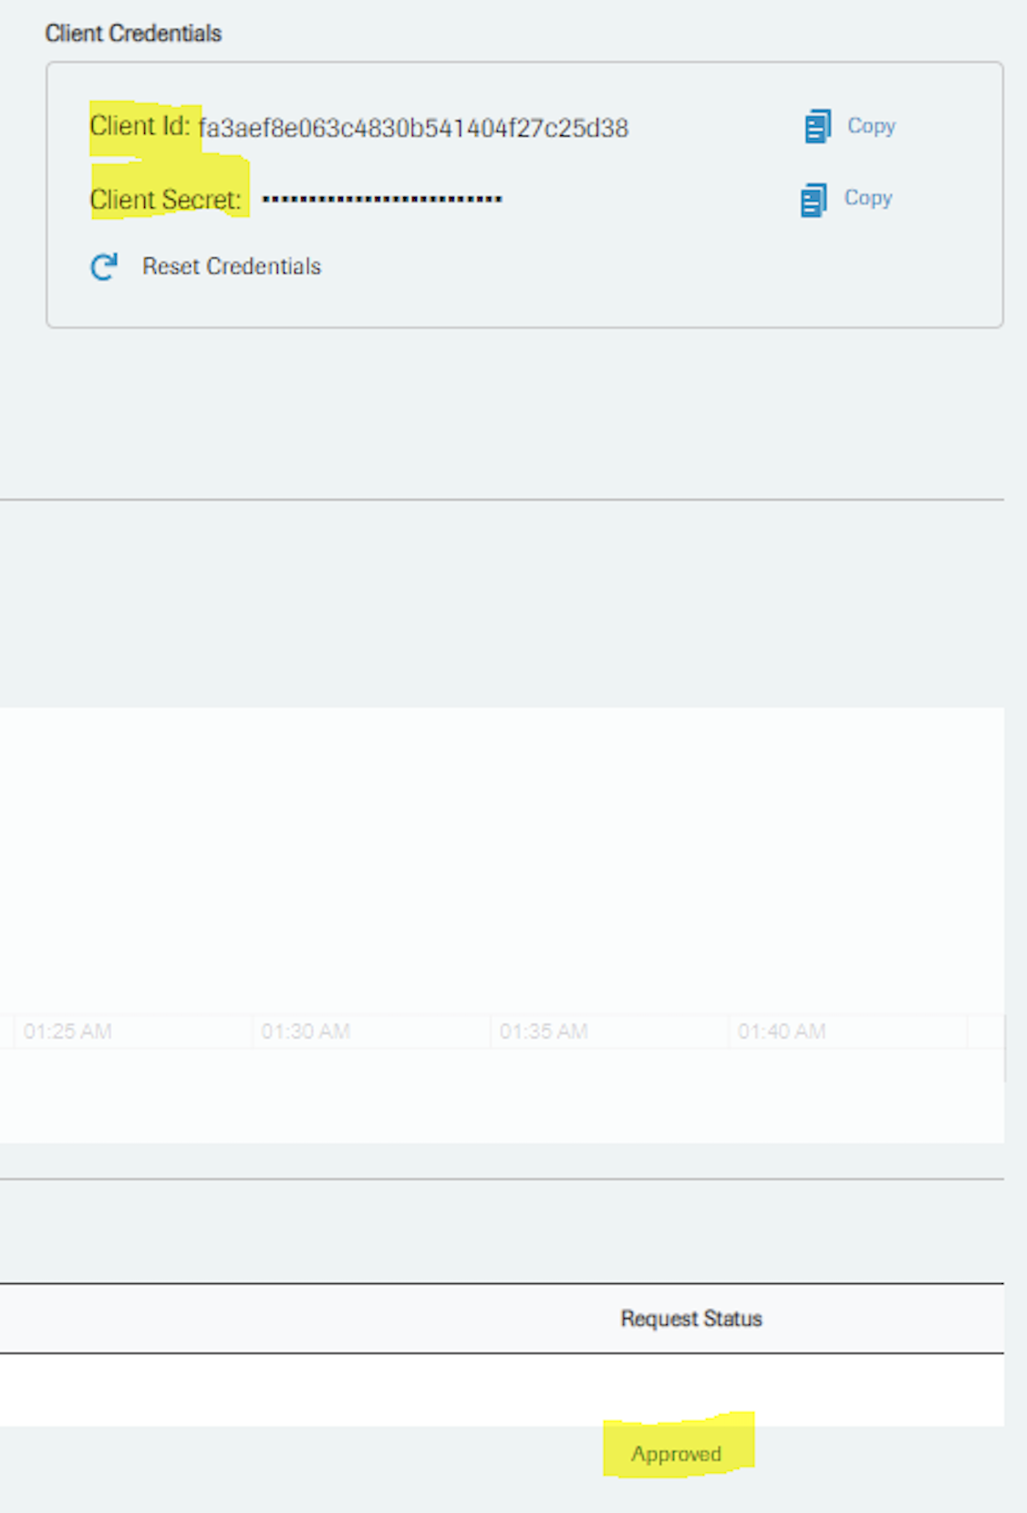
Task: Click the highlighted Client Secret label
Action: (x=165, y=200)
